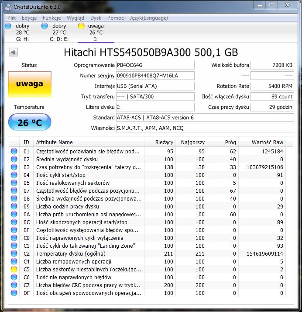302x312 pixels.
Task: Click blue status dot for attribute C6
Action: 14,277
